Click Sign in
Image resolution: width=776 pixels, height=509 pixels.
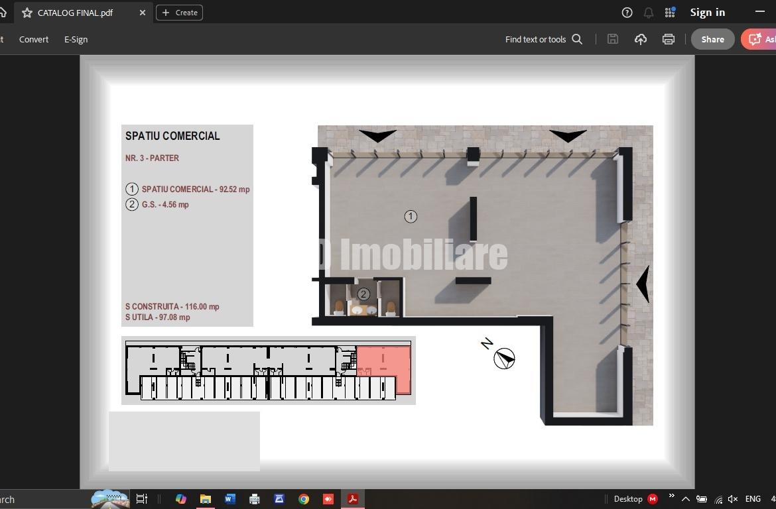click(x=707, y=13)
